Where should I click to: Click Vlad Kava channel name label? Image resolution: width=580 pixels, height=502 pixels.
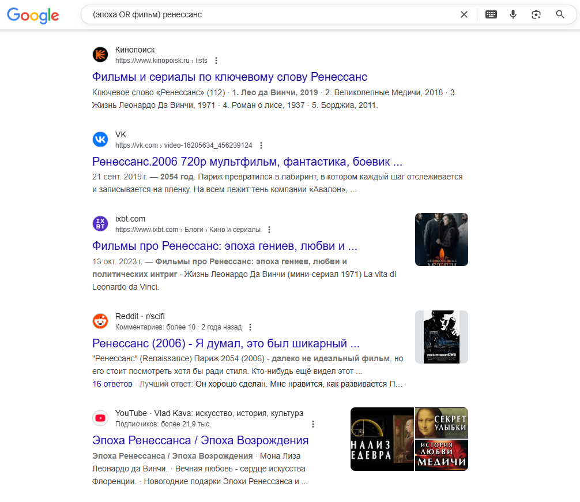(x=229, y=413)
